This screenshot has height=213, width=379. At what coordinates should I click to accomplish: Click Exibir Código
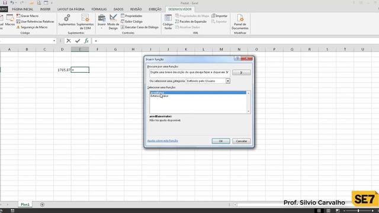[x=131, y=21]
